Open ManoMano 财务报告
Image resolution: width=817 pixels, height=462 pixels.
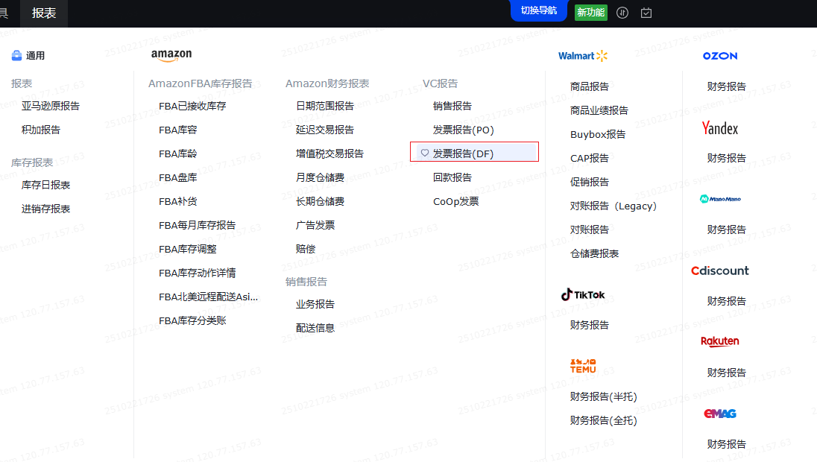coord(726,230)
